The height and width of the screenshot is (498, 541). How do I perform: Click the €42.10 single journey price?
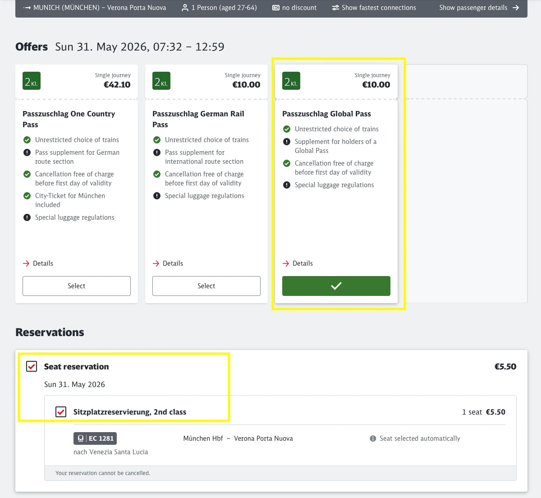pyautogui.click(x=117, y=84)
